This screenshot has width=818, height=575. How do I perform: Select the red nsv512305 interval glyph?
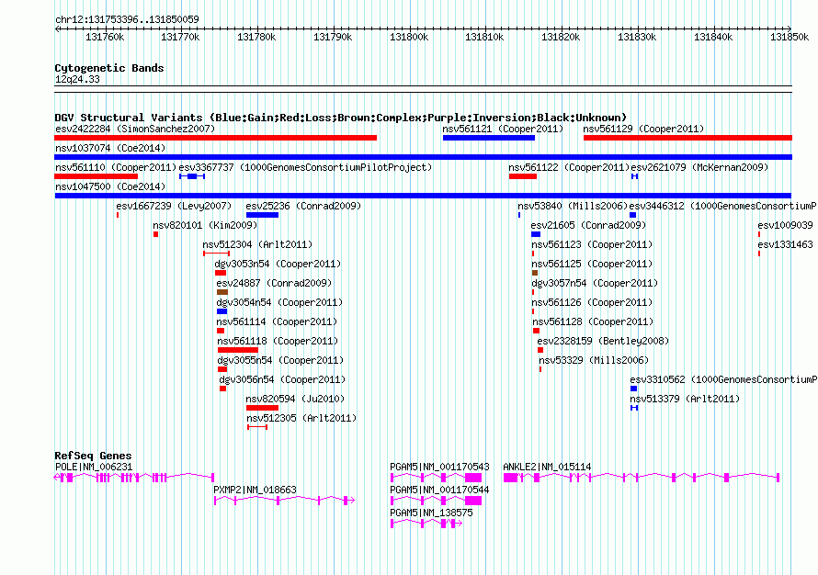(257, 427)
